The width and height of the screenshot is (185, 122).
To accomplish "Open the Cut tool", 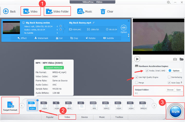I will [59, 38].
